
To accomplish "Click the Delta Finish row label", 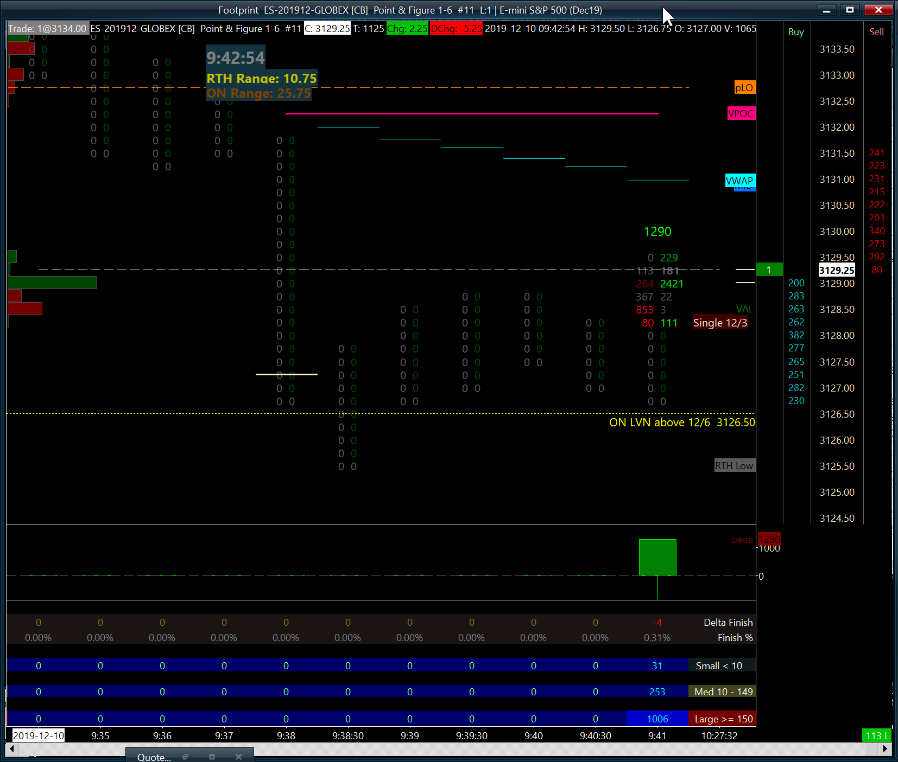I will pos(728,623).
